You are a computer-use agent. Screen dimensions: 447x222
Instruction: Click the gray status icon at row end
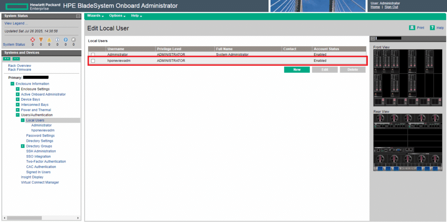click(x=73, y=40)
